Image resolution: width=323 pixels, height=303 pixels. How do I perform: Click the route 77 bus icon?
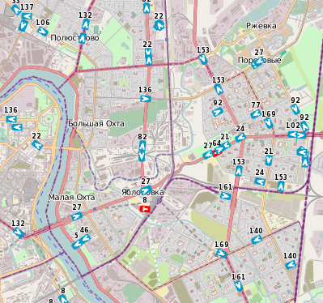256,114
